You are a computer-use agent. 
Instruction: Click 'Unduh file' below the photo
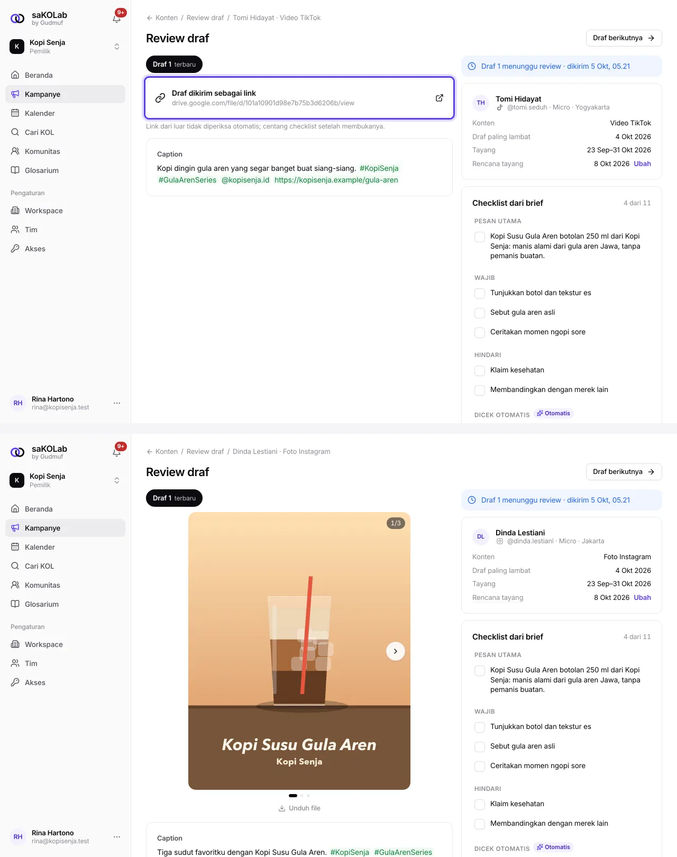click(299, 808)
